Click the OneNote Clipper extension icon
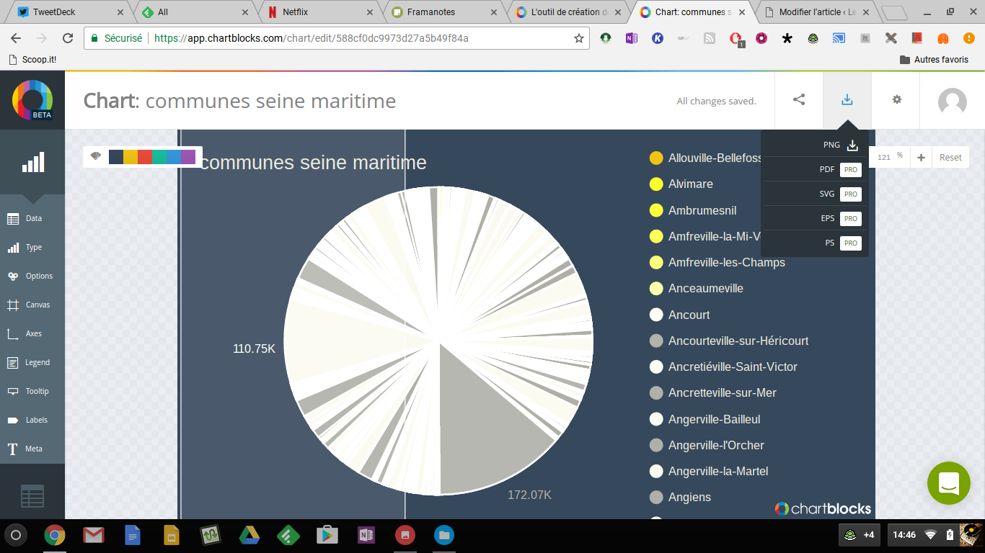This screenshot has width=985, height=553. [x=632, y=38]
